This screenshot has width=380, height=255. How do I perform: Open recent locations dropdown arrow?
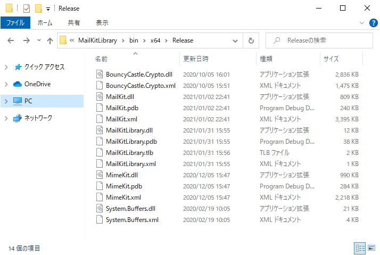pyautogui.click(x=39, y=40)
